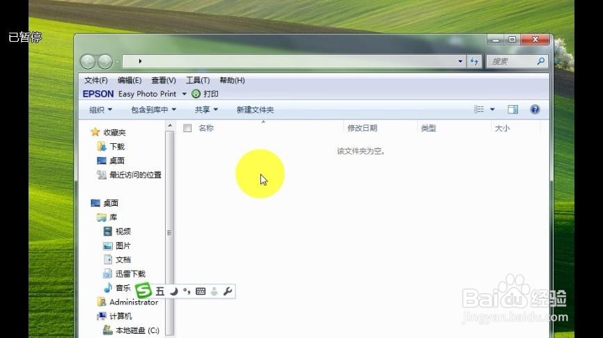Open the 共享 dropdown
603x338 pixels.
pos(207,109)
